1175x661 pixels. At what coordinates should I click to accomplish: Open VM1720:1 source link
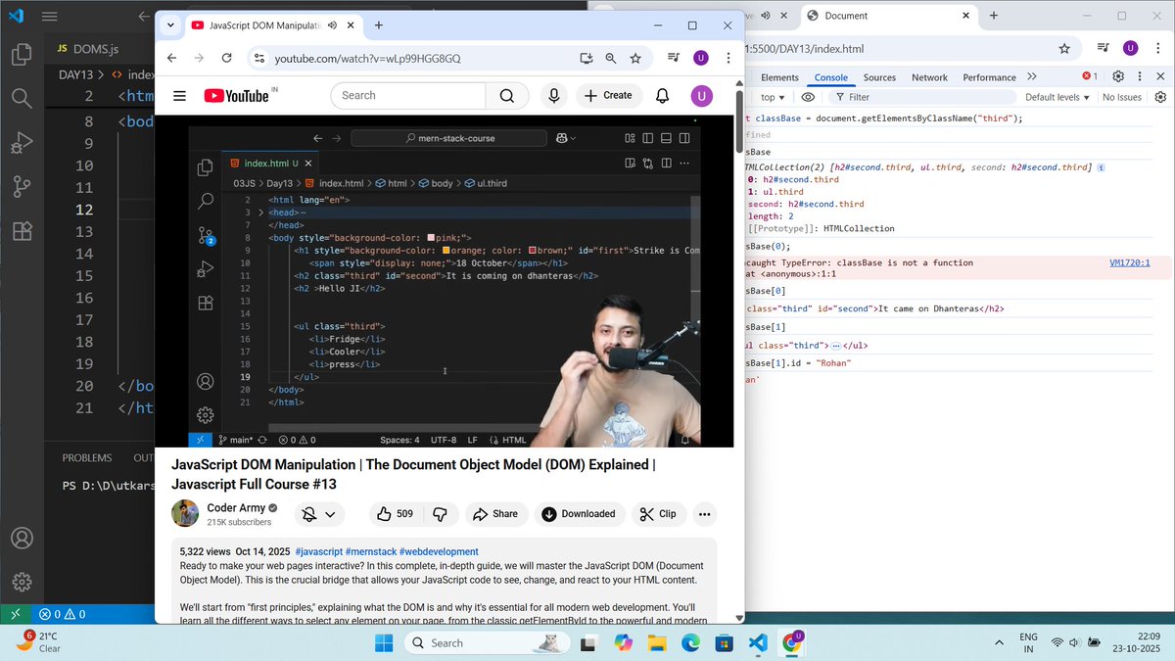click(1129, 262)
